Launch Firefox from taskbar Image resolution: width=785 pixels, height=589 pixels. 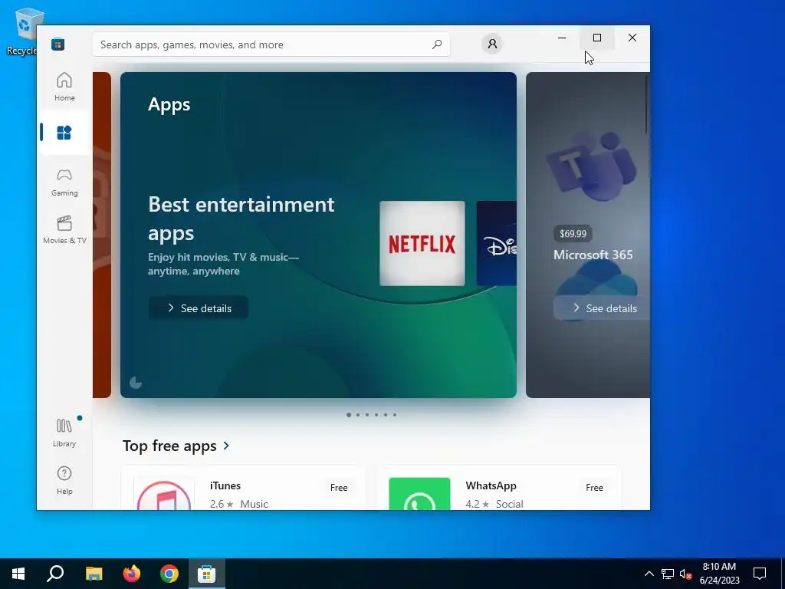132,574
